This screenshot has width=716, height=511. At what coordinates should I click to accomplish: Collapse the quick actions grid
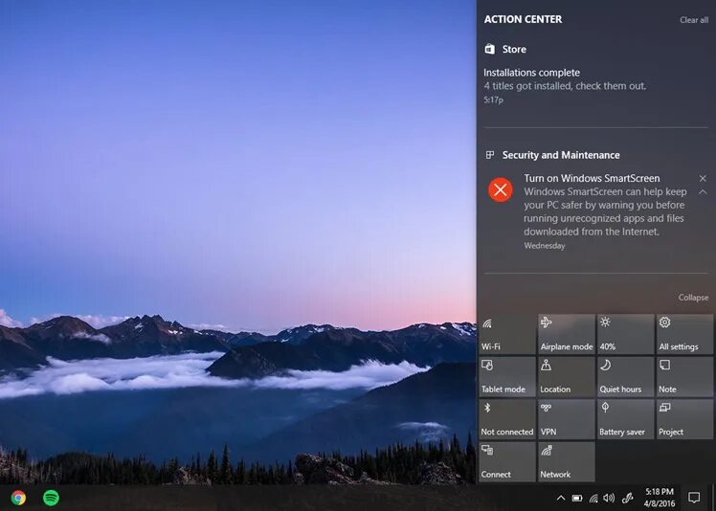693,298
